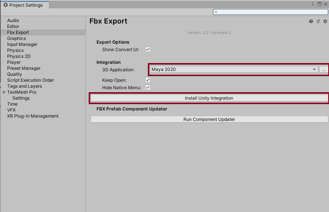Screen dimensions: 329x212
Task: Select Settings under TextMesh Pro
Action: pyautogui.click(x=21, y=98)
